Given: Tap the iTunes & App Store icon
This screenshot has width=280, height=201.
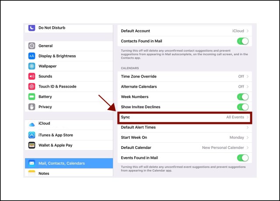Looking at the screenshot, I should pos(32,135).
